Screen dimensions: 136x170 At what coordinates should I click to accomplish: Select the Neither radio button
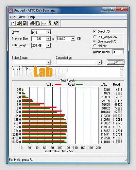coord(95,46)
